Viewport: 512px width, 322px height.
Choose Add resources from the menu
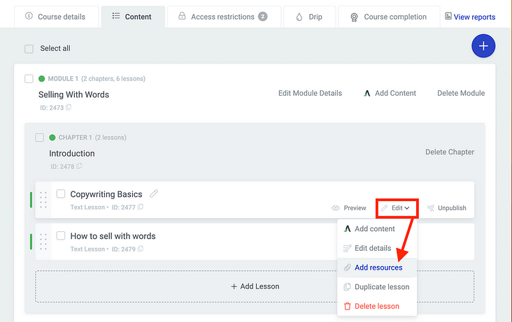(x=378, y=268)
